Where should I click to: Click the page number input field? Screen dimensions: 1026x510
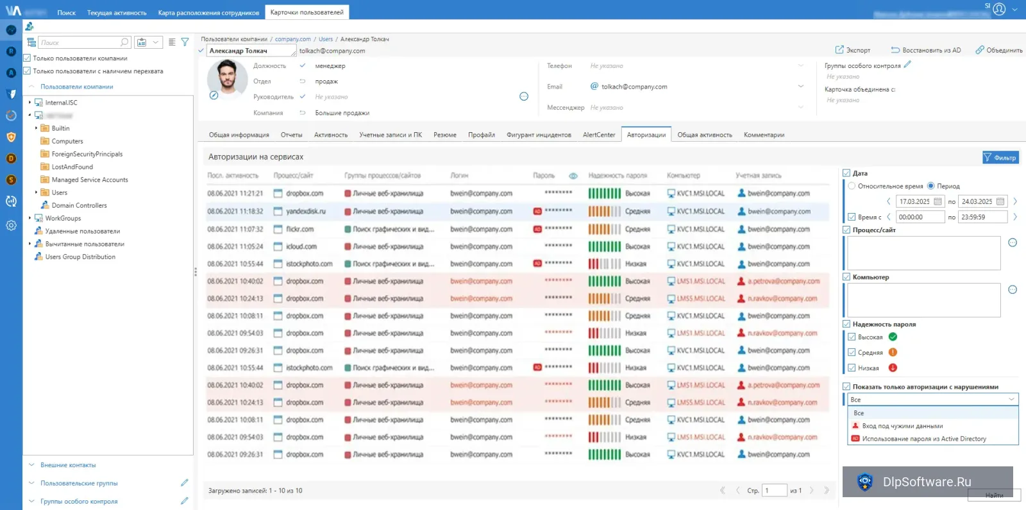775,490
